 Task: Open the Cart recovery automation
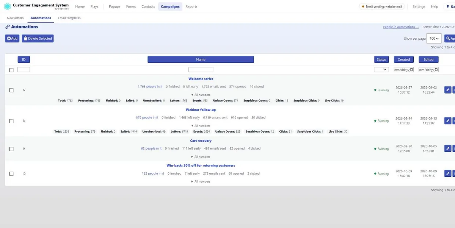coord(201,141)
